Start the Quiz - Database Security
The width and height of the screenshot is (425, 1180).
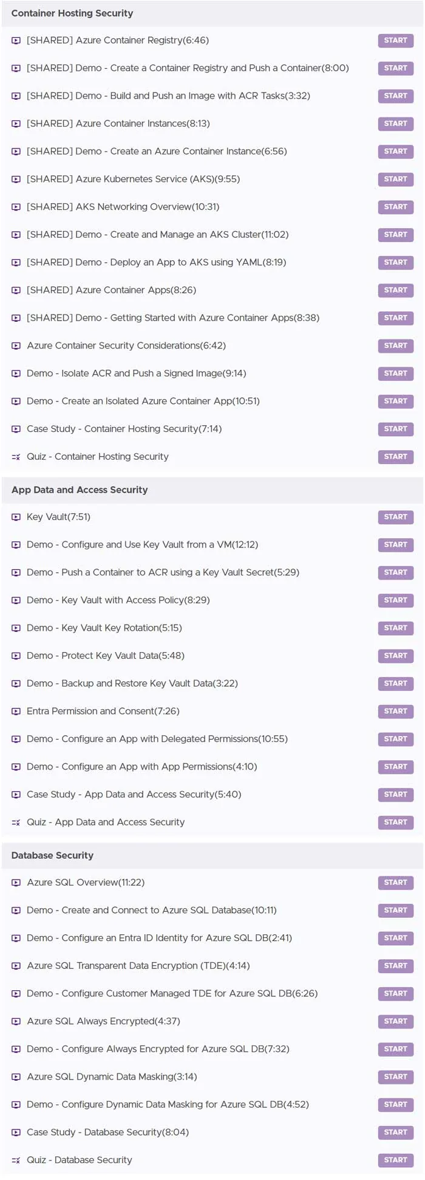(x=395, y=1161)
